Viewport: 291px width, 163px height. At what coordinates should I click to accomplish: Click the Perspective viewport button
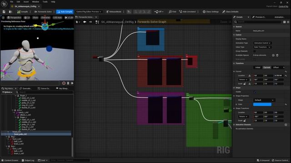[14, 18]
